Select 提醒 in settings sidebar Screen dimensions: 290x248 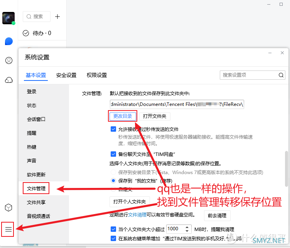tap(32, 133)
